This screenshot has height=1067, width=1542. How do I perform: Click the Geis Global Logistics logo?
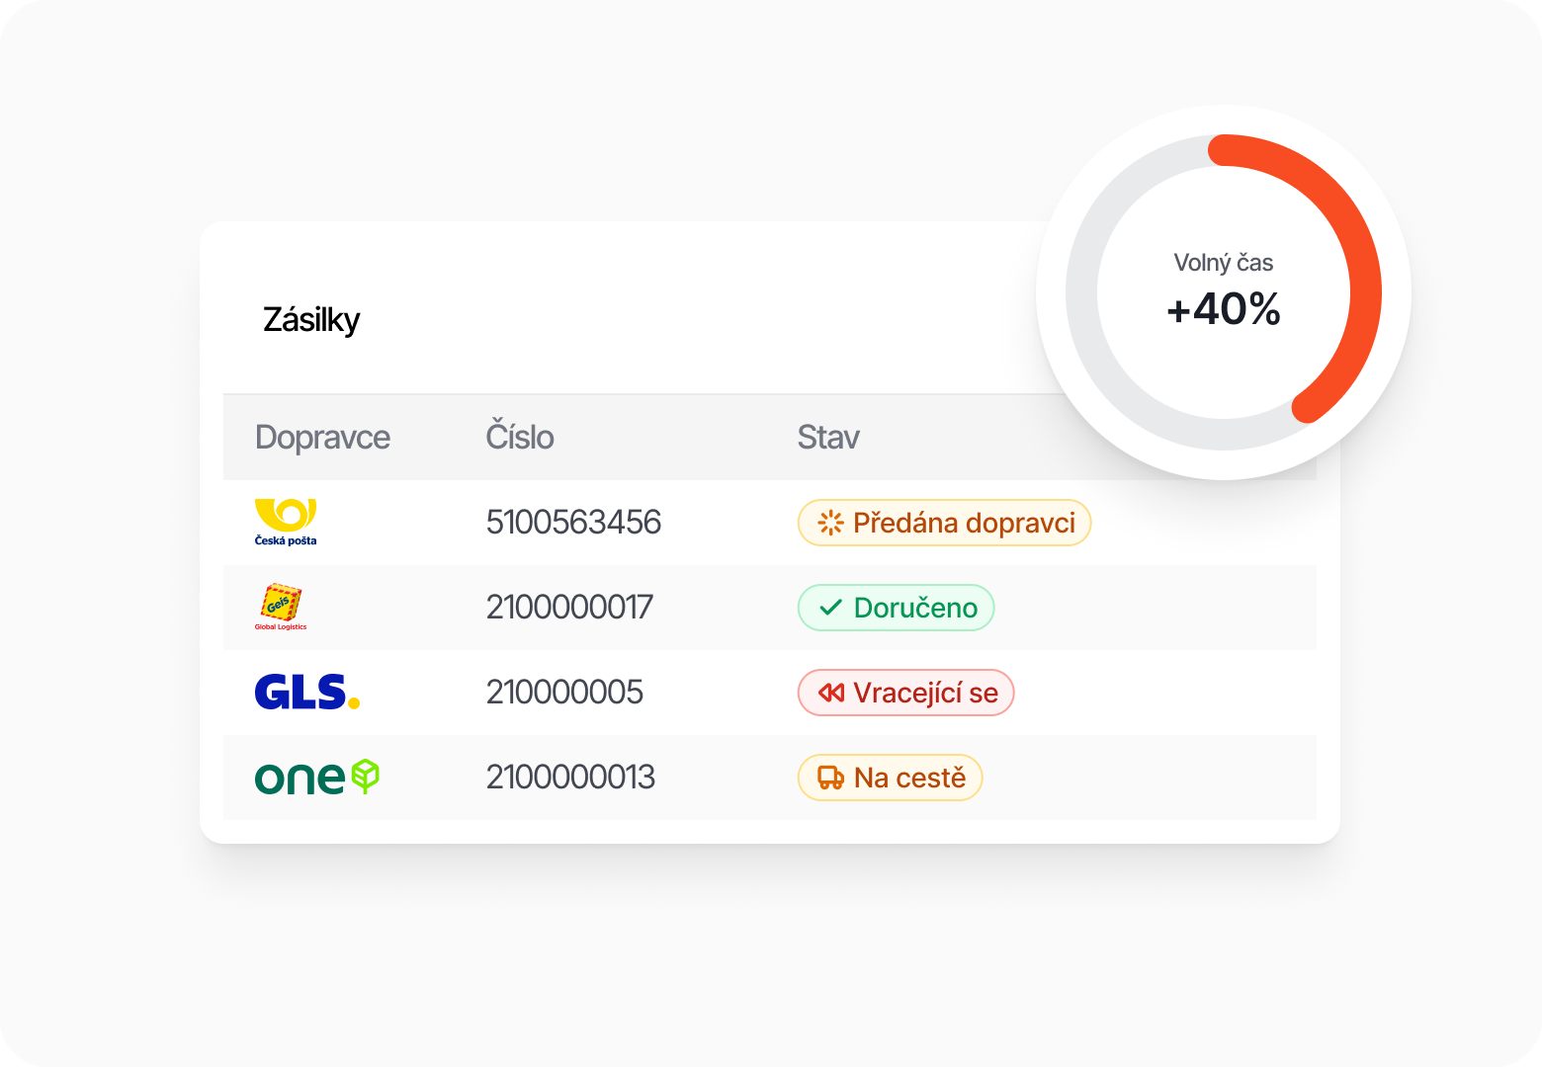coord(281,607)
